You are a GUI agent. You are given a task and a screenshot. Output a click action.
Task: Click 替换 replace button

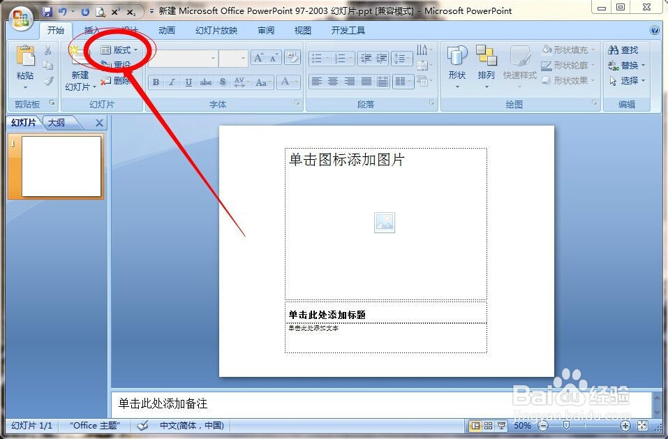tap(626, 65)
